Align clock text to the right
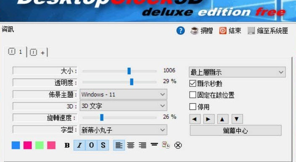296x162 pixels. tap(143, 145)
